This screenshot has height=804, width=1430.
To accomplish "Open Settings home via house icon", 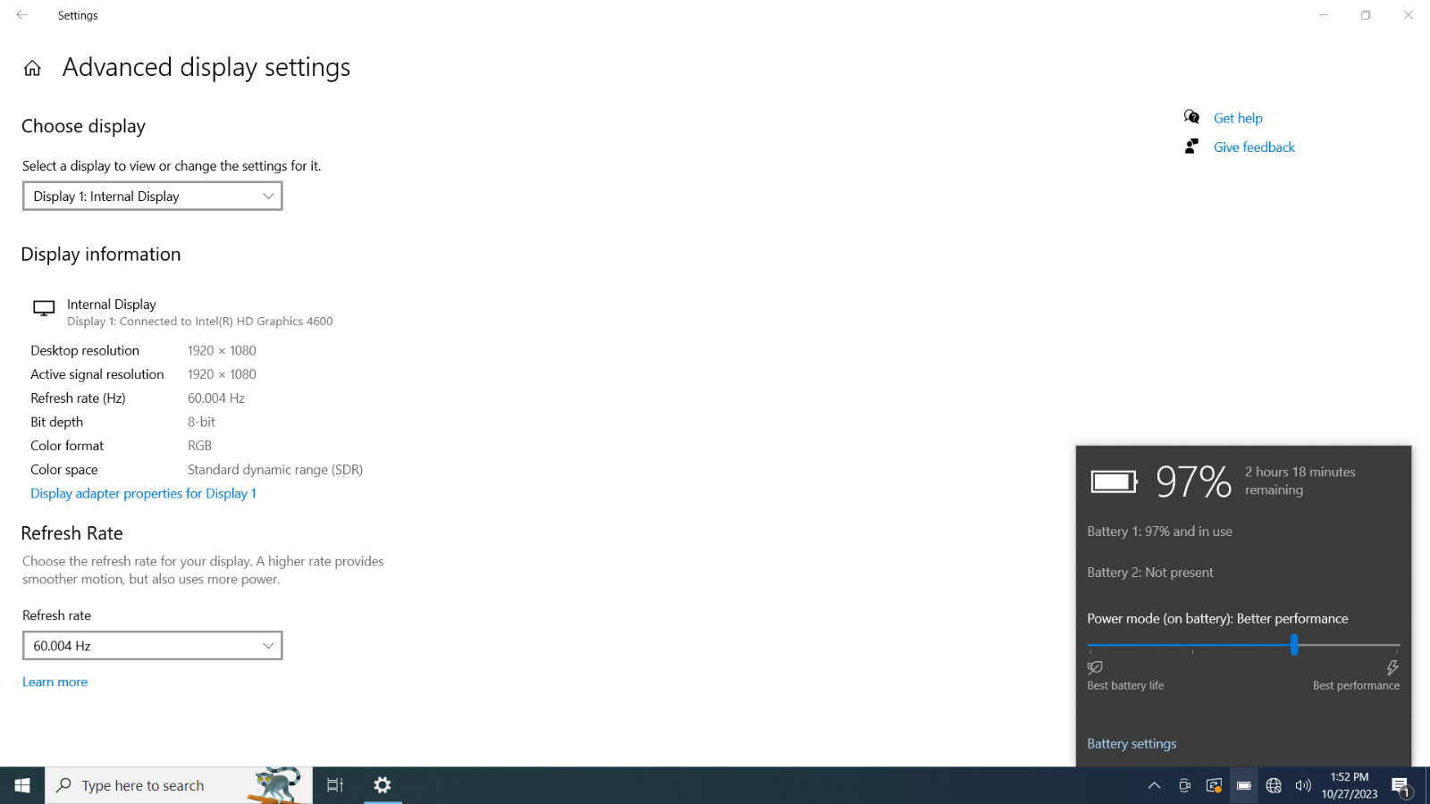I will pos(32,68).
